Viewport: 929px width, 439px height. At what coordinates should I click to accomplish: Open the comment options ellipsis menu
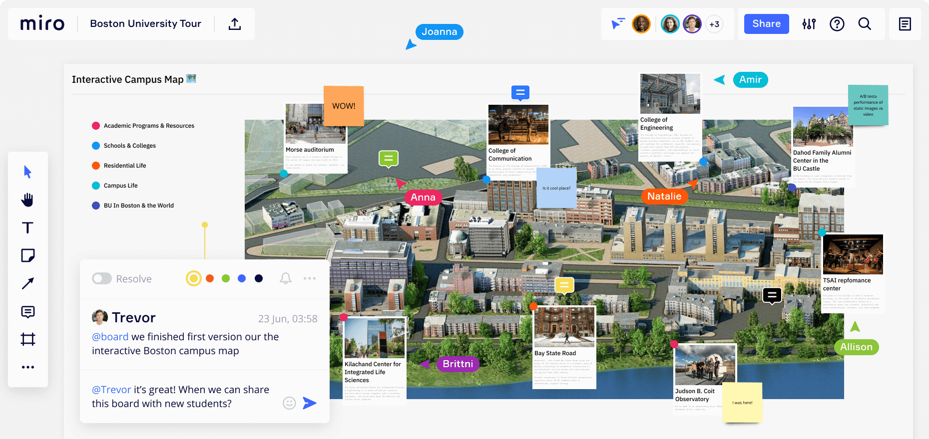[x=310, y=278]
